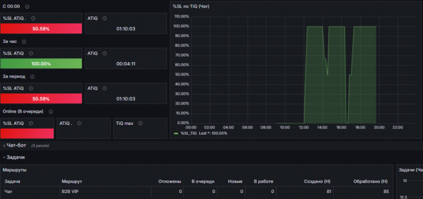Click info icon beside 'Online (В очереди)' heading
This screenshot has height=199, width=423.
pyautogui.click(x=51, y=112)
